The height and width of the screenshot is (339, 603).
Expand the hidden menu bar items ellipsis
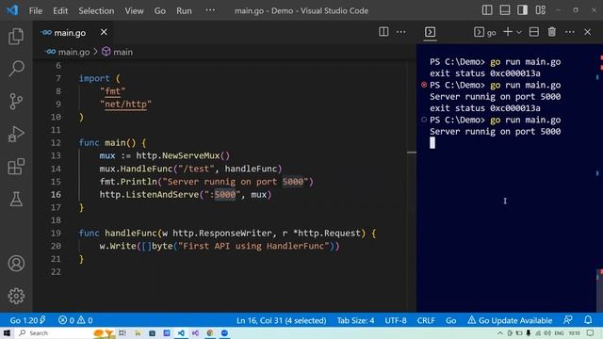(210, 10)
